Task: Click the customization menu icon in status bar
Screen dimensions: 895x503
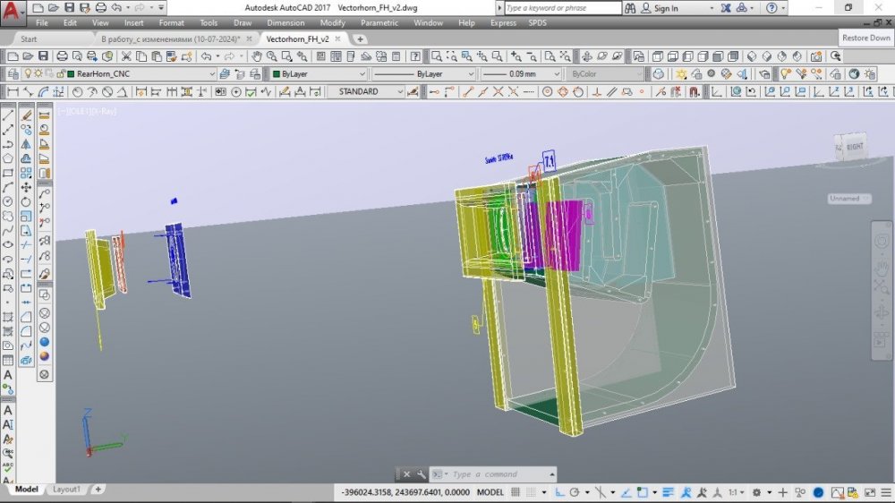Action: pos(884,492)
